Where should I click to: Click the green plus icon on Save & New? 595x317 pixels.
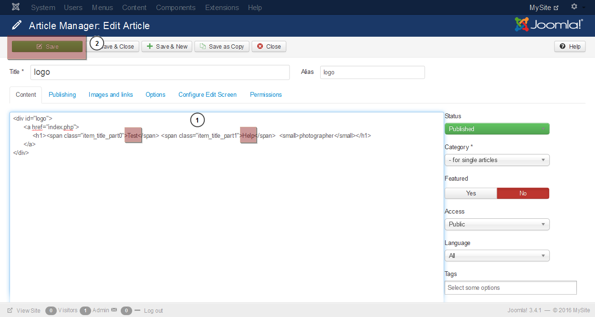pos(150,46)
